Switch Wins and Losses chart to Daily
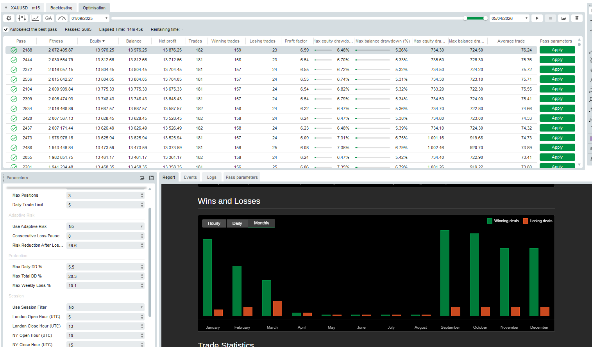Screen dimensions: 592x347 [237, 223]
